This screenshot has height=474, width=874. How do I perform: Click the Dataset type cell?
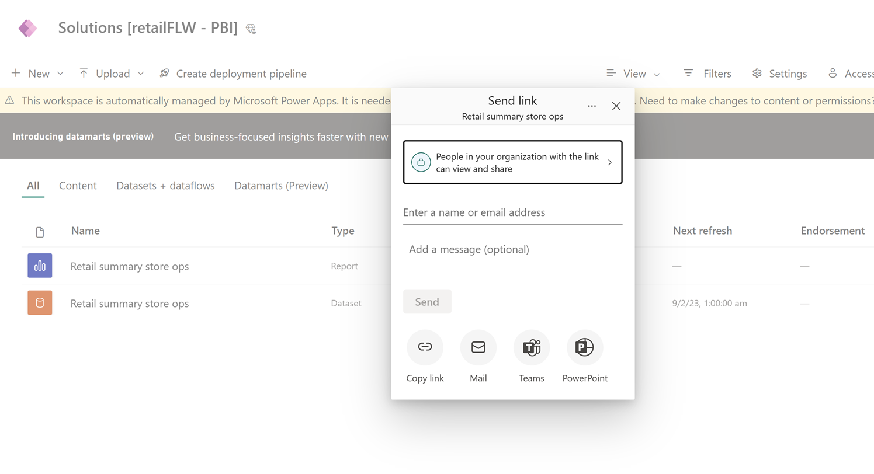click(x=346, y=304)
